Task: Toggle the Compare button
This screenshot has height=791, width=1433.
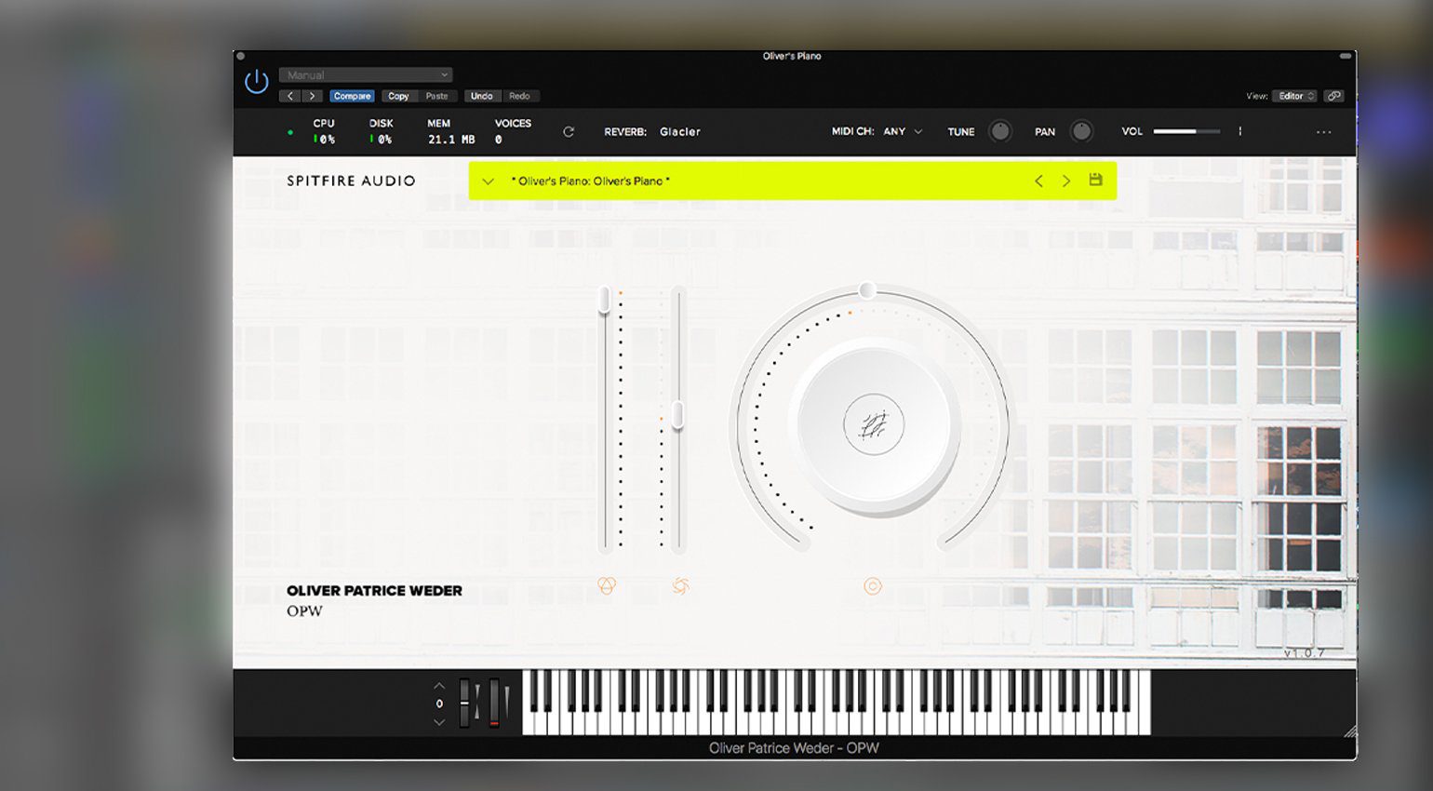Action: [x=352, y=96]
